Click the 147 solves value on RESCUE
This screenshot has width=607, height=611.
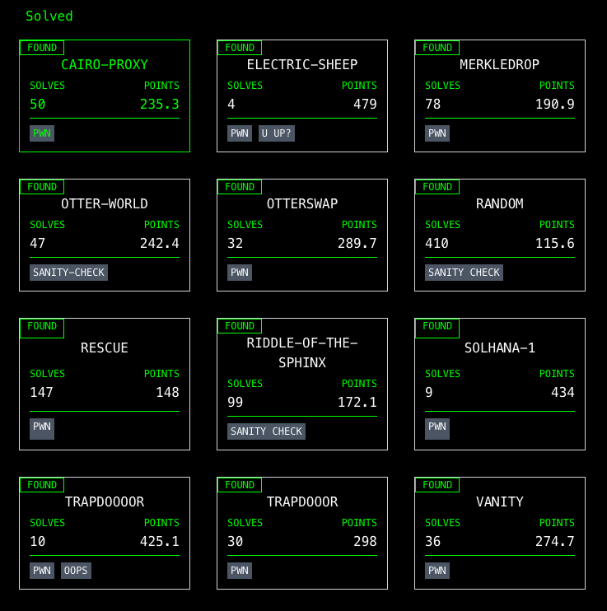click(x=42, y=392)
